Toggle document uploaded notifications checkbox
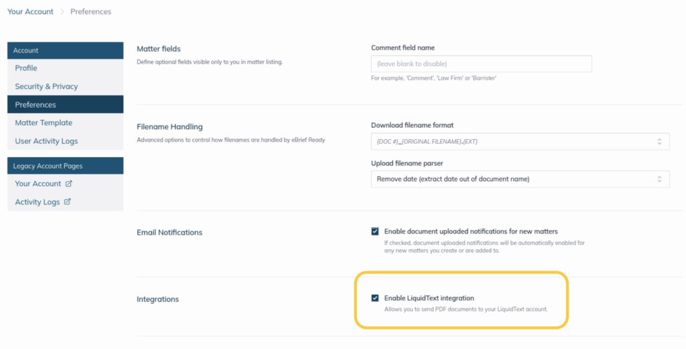The height and width of the screenshot is (349, 686). point(375,231)
